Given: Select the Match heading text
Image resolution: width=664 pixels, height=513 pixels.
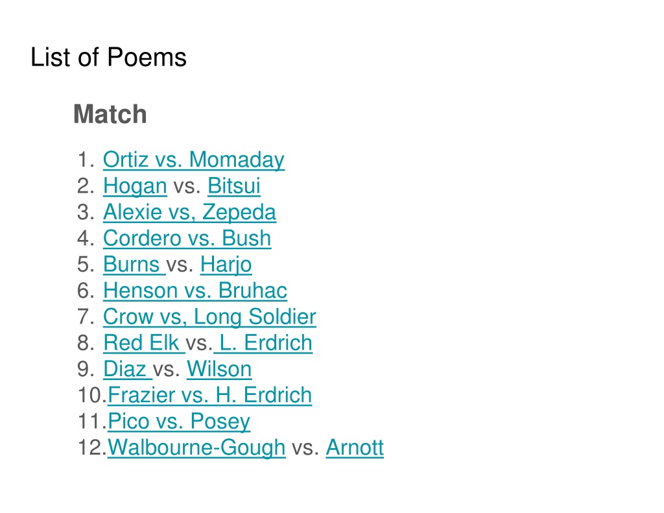Looking at the screenshot, I should [110, 114].
